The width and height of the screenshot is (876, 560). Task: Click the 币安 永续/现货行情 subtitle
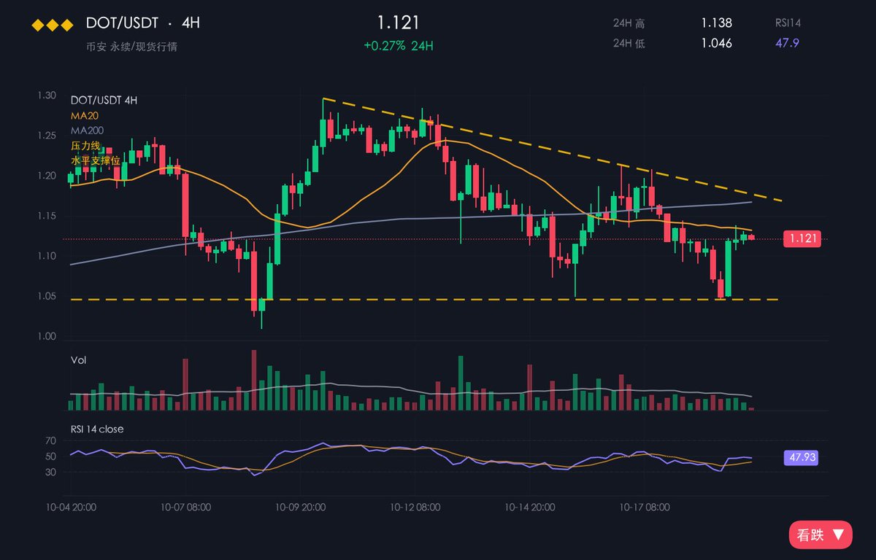point(131,47)
